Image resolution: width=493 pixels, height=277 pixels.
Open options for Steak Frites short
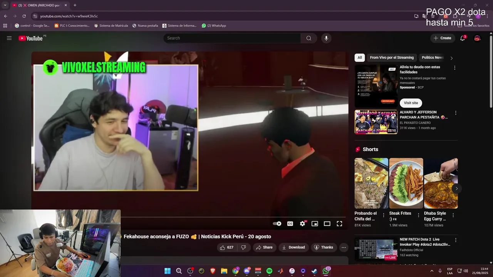pos(418,215)
